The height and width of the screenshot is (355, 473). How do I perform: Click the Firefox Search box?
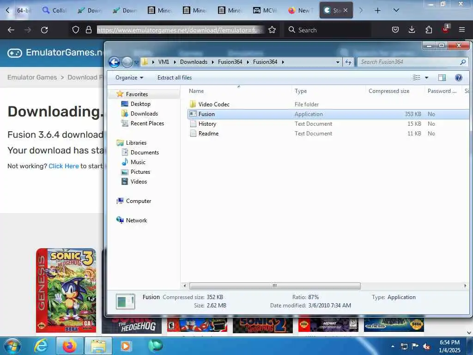328,30
